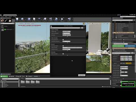Image resolution: width=136 pixels, height=102 pixels.
Task: Click the green Add New button
Action: 4,76
